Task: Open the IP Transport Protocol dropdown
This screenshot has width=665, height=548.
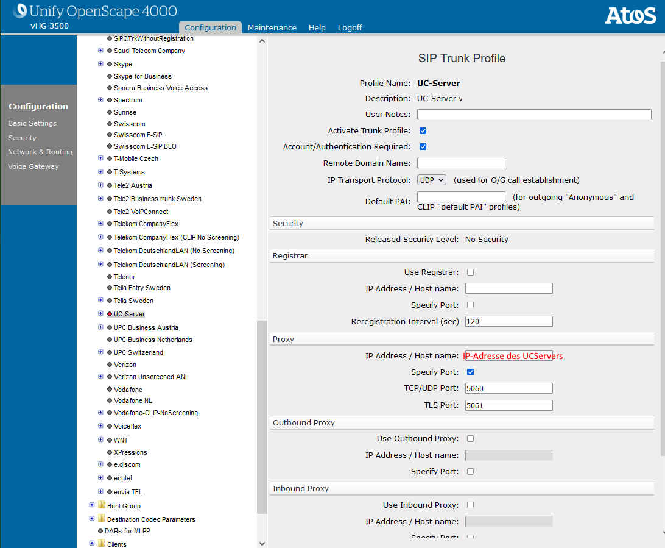Action: click(x=432, y=180)
